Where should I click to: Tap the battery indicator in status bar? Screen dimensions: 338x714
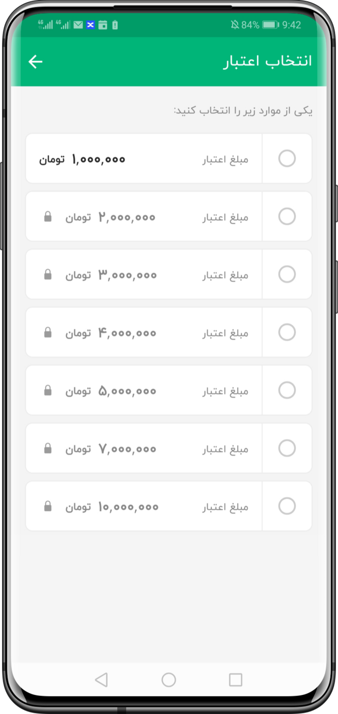(x=270, y=25)
